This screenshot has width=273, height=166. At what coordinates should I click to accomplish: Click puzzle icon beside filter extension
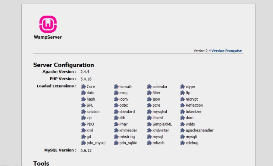(149, 93)
